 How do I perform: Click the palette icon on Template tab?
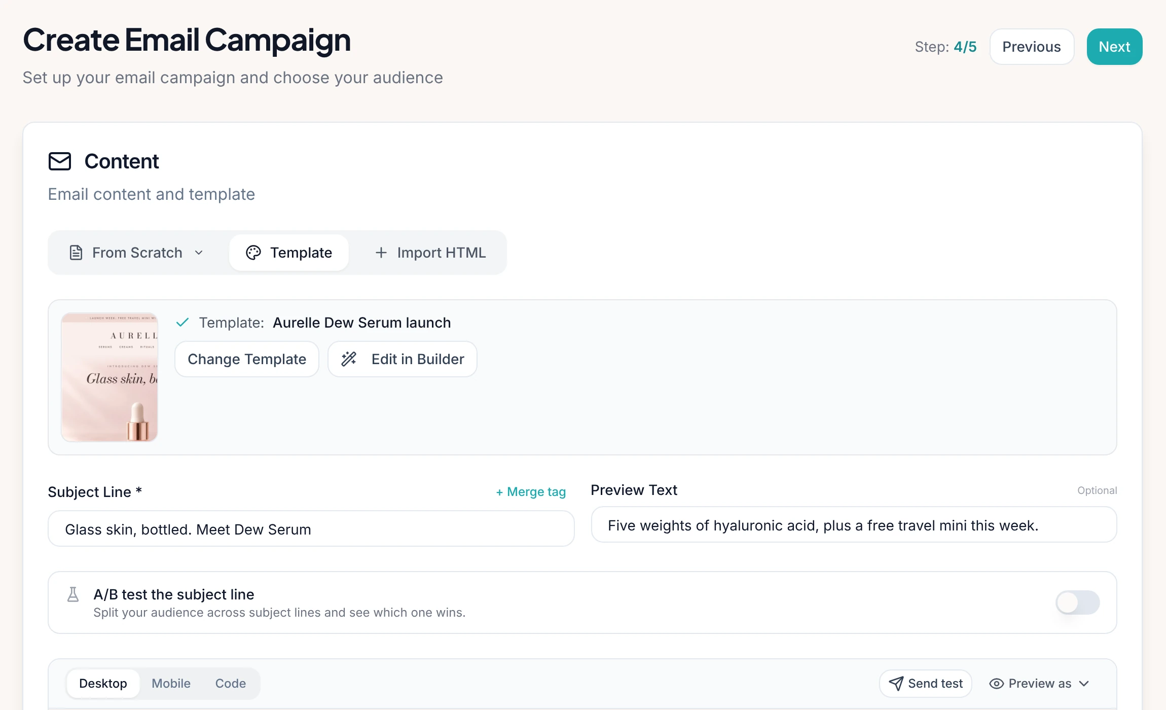pos(253,253)
